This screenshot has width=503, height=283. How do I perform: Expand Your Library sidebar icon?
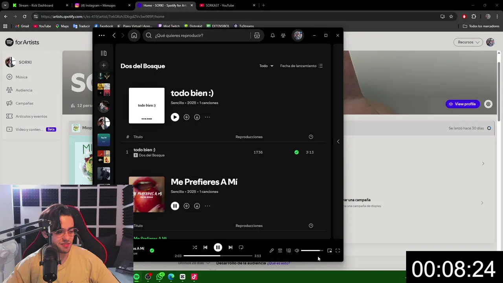click(104, 53)
